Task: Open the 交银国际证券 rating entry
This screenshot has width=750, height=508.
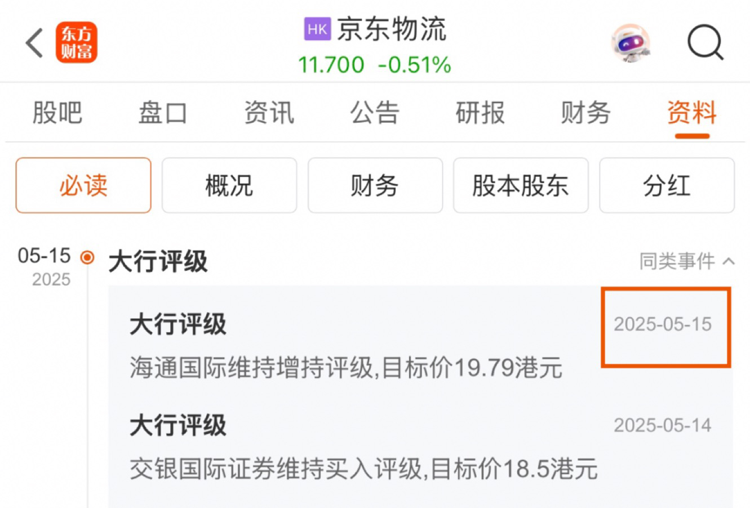Action: pyautogui.click(x=420, y=447)
